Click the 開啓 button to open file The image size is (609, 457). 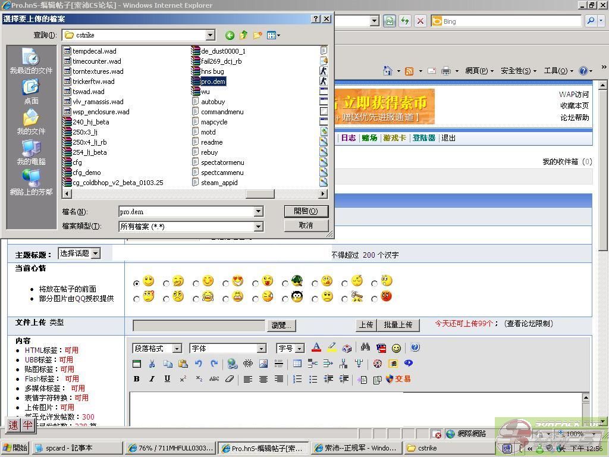pyautogui.click(x=306, y=211)
